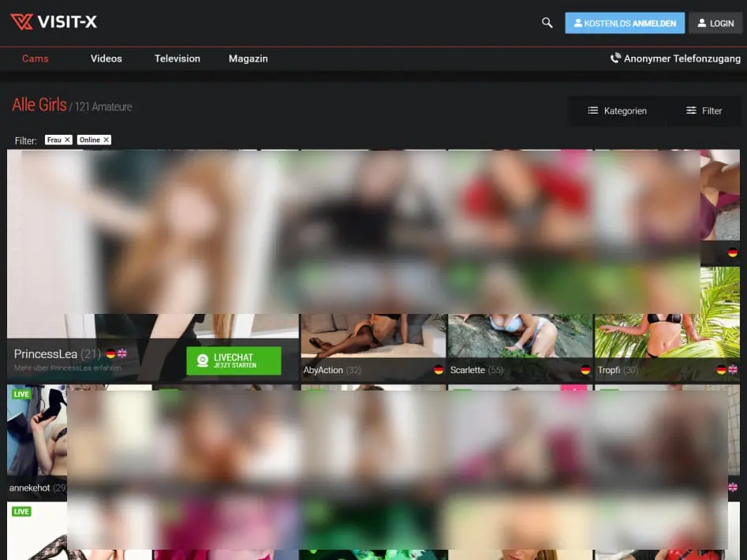Image resolution: width=747 pixels, height=560 pixels.
Task: Click the British flag beside Tropfi
Action: click(x=732, y=369)
